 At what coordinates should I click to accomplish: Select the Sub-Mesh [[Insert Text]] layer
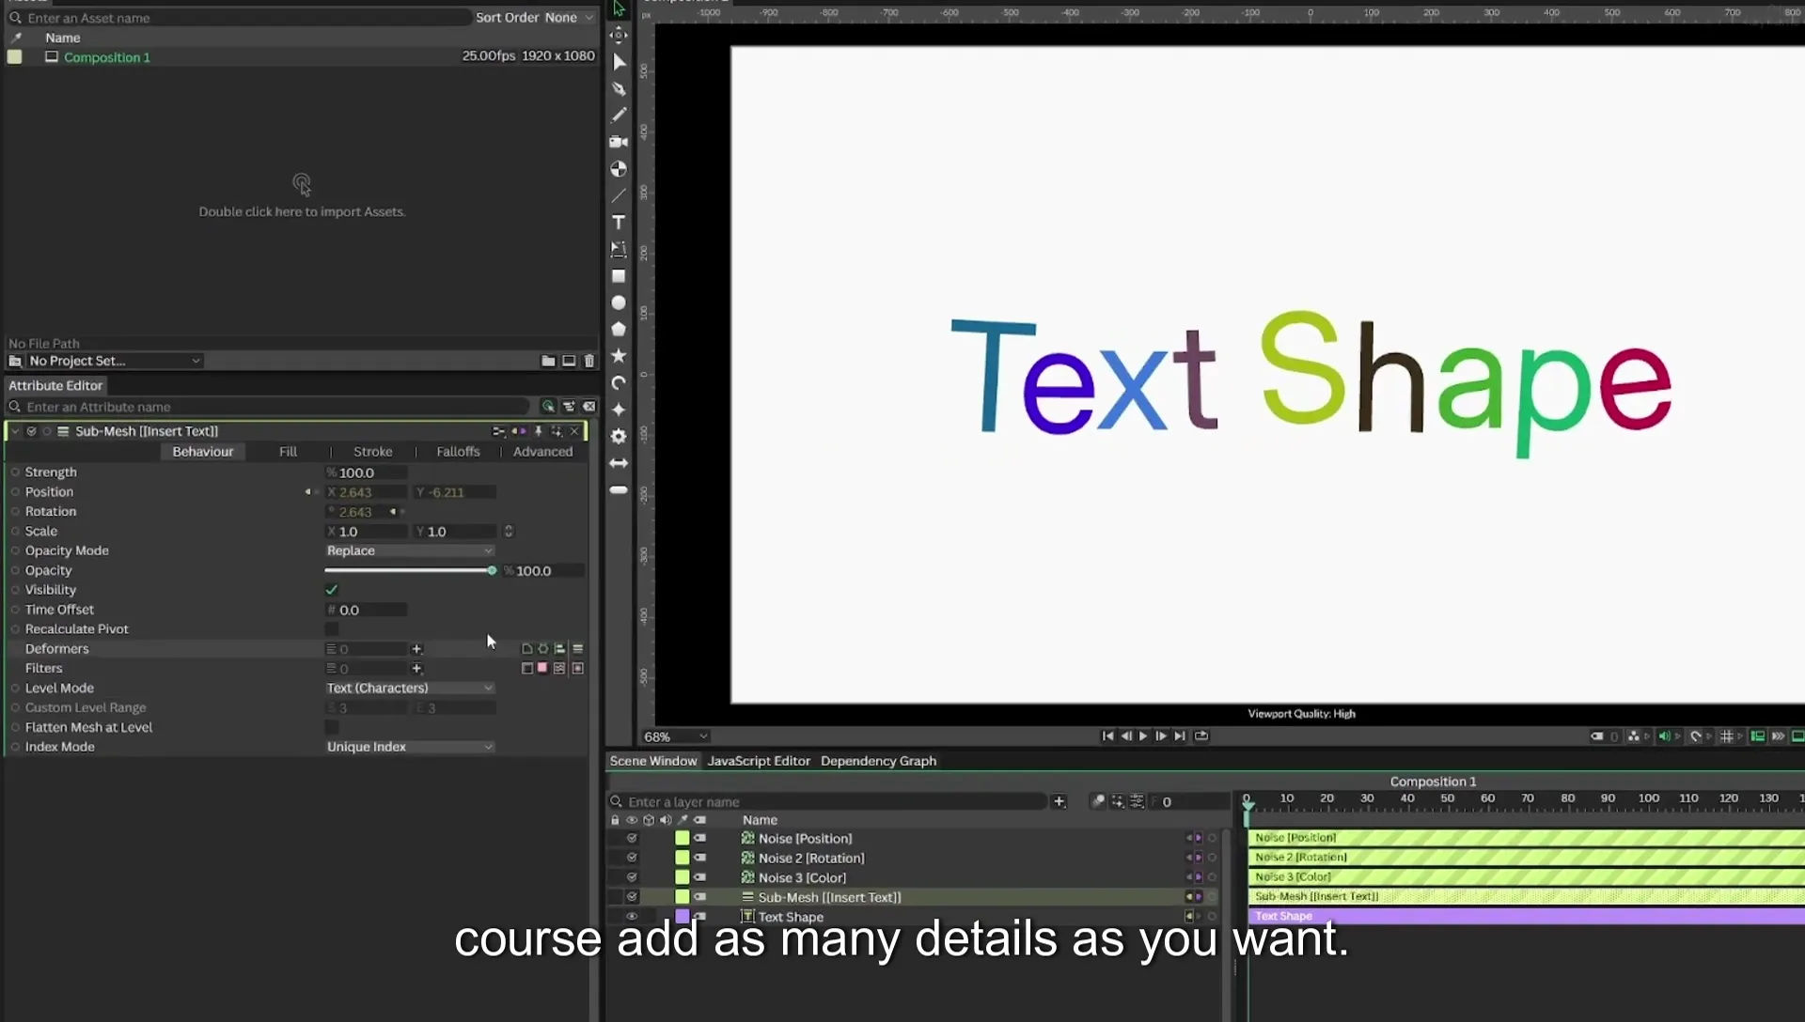click(829, 897)
